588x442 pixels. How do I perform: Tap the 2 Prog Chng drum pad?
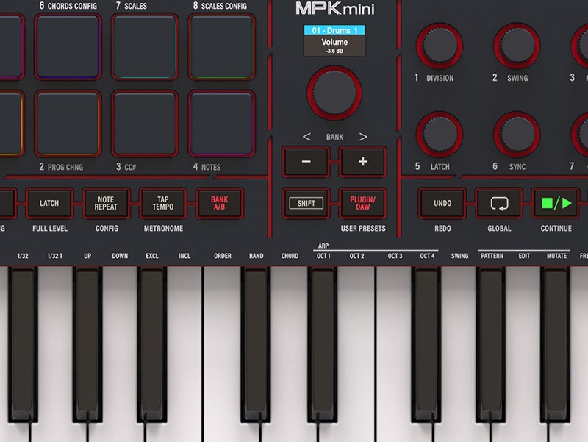(68, 124)
